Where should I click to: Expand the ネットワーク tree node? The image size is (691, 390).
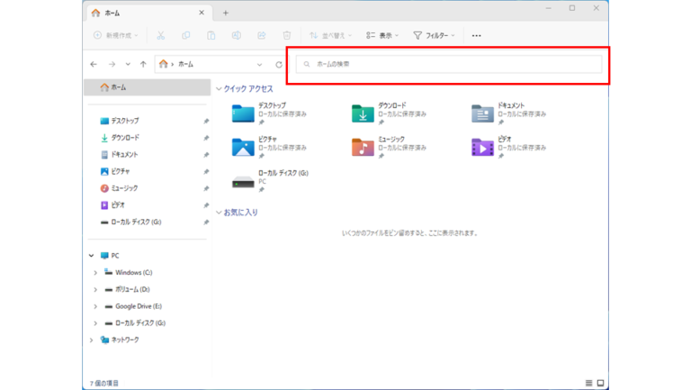click(91, 340)
